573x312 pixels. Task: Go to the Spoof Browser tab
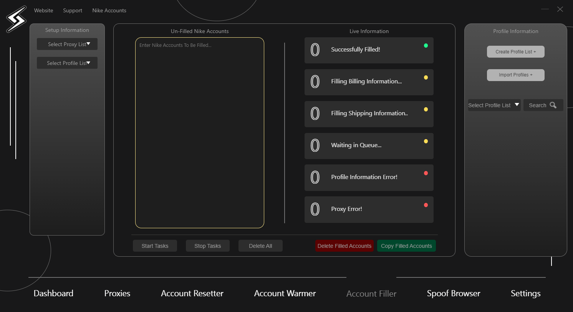pos(453,294)
